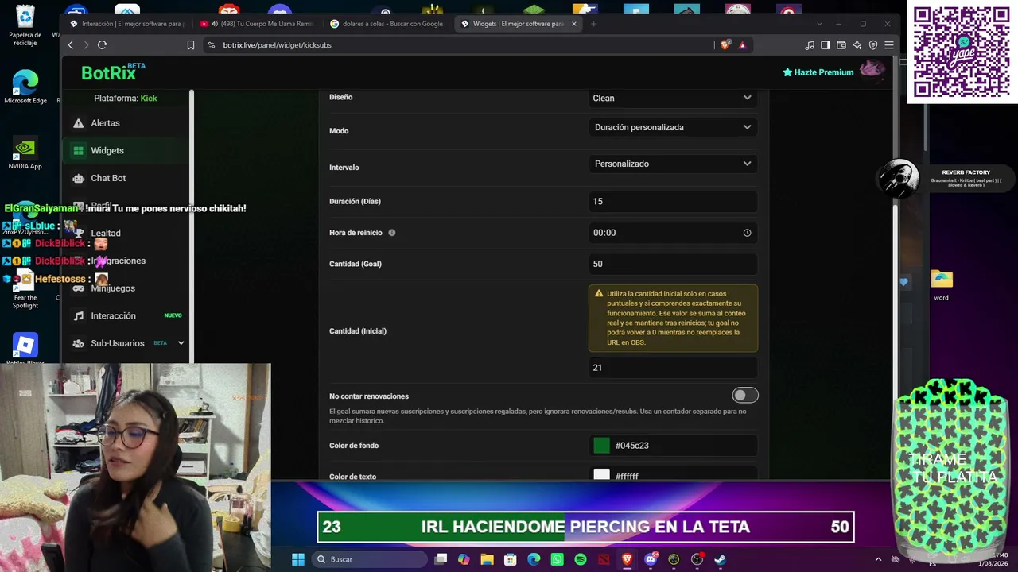Toggle No contar renovaciones switch
The height and width of the screenshot is (572, 1018).
[745, 396]
